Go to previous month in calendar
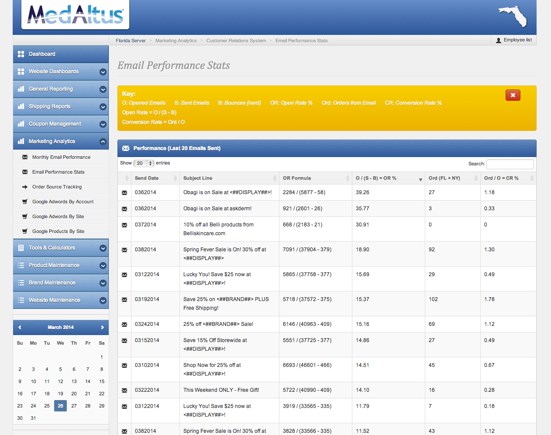 20,327
